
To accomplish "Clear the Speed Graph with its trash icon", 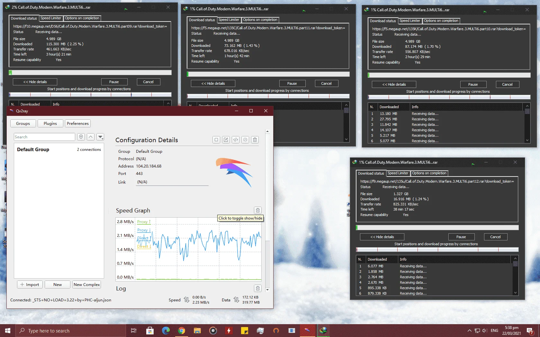I will [x=258, y=210].
